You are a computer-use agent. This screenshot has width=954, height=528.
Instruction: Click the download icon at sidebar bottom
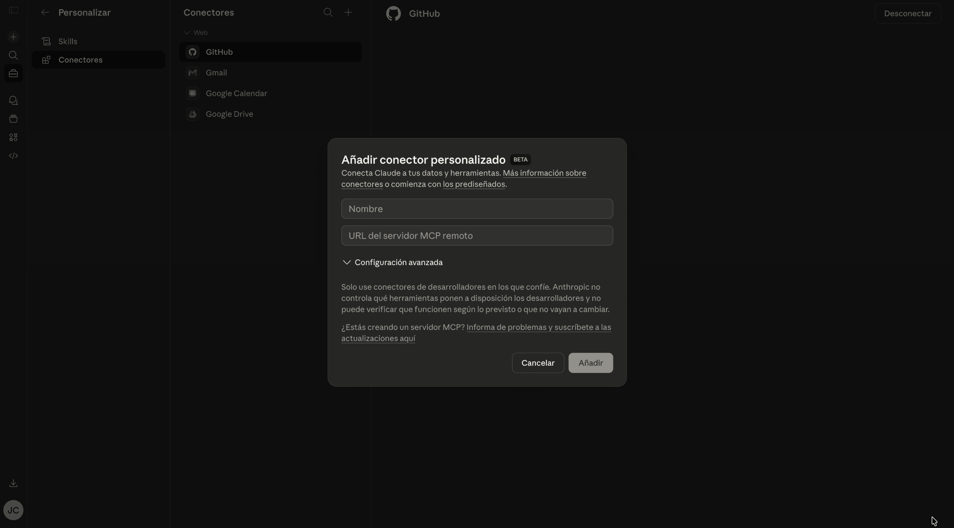(x=13, y=483)
